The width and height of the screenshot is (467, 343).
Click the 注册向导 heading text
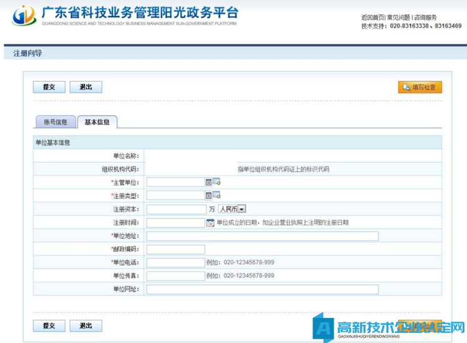pos(28,53)
